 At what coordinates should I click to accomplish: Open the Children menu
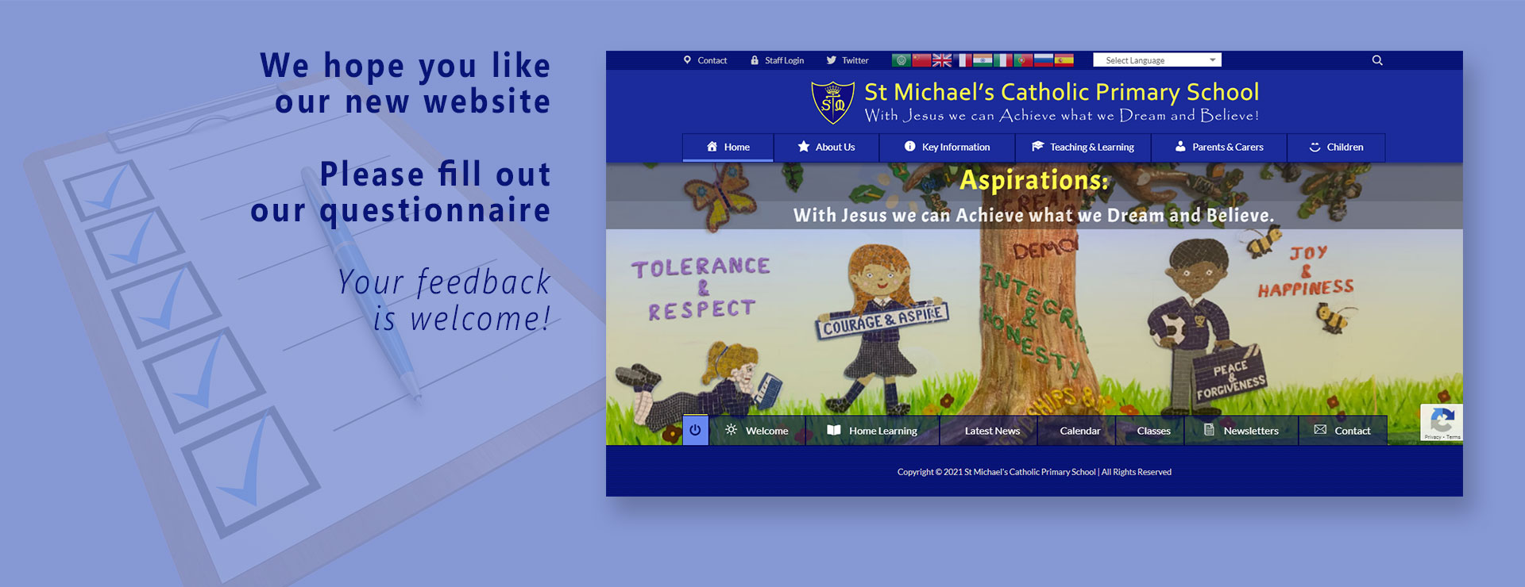1336,148
